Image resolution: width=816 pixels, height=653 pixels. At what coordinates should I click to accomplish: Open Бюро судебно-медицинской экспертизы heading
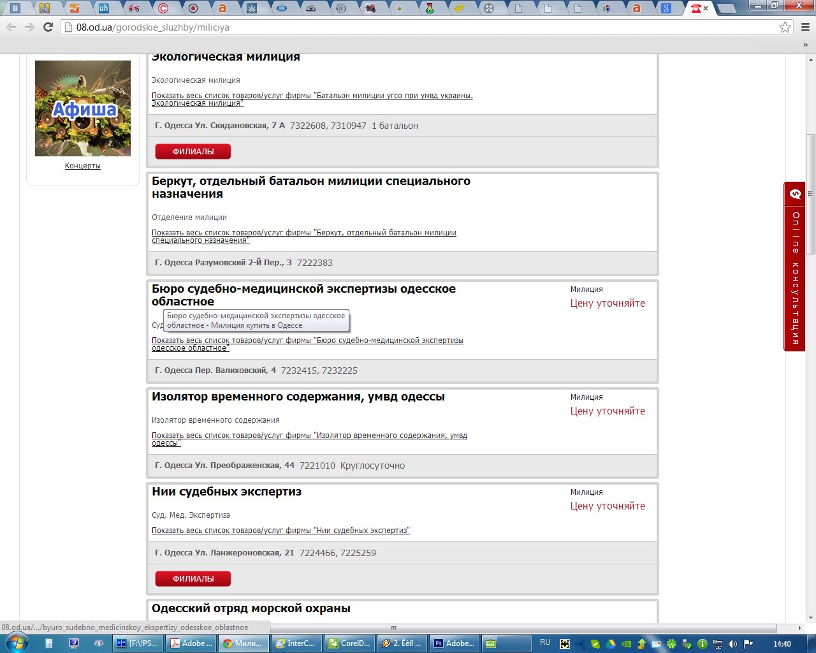click(x=303, y=295)
